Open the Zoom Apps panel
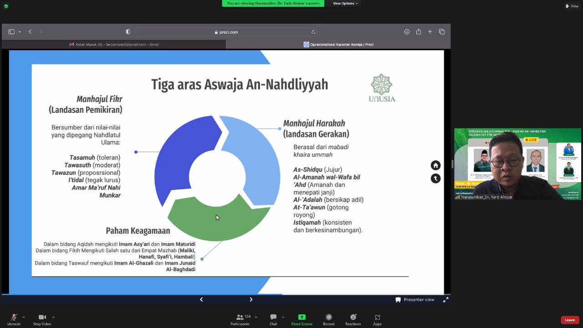Viewport: 583px width, 328px height. (377, 319)
